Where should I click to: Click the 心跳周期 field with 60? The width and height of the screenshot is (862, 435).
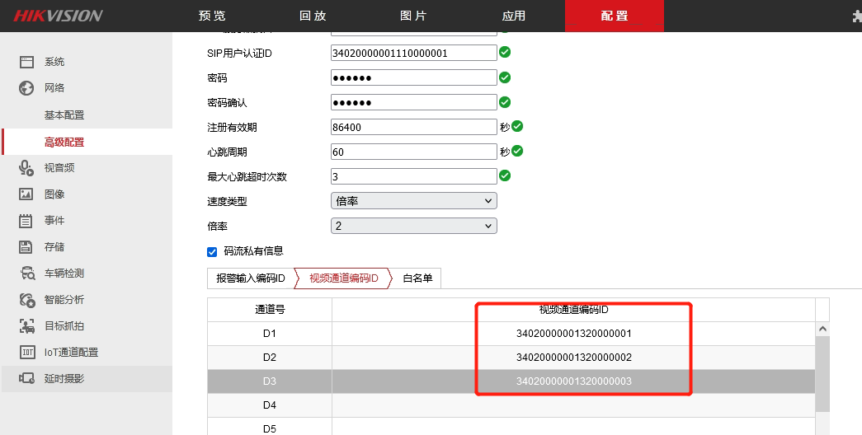click(x=414, y=152)
